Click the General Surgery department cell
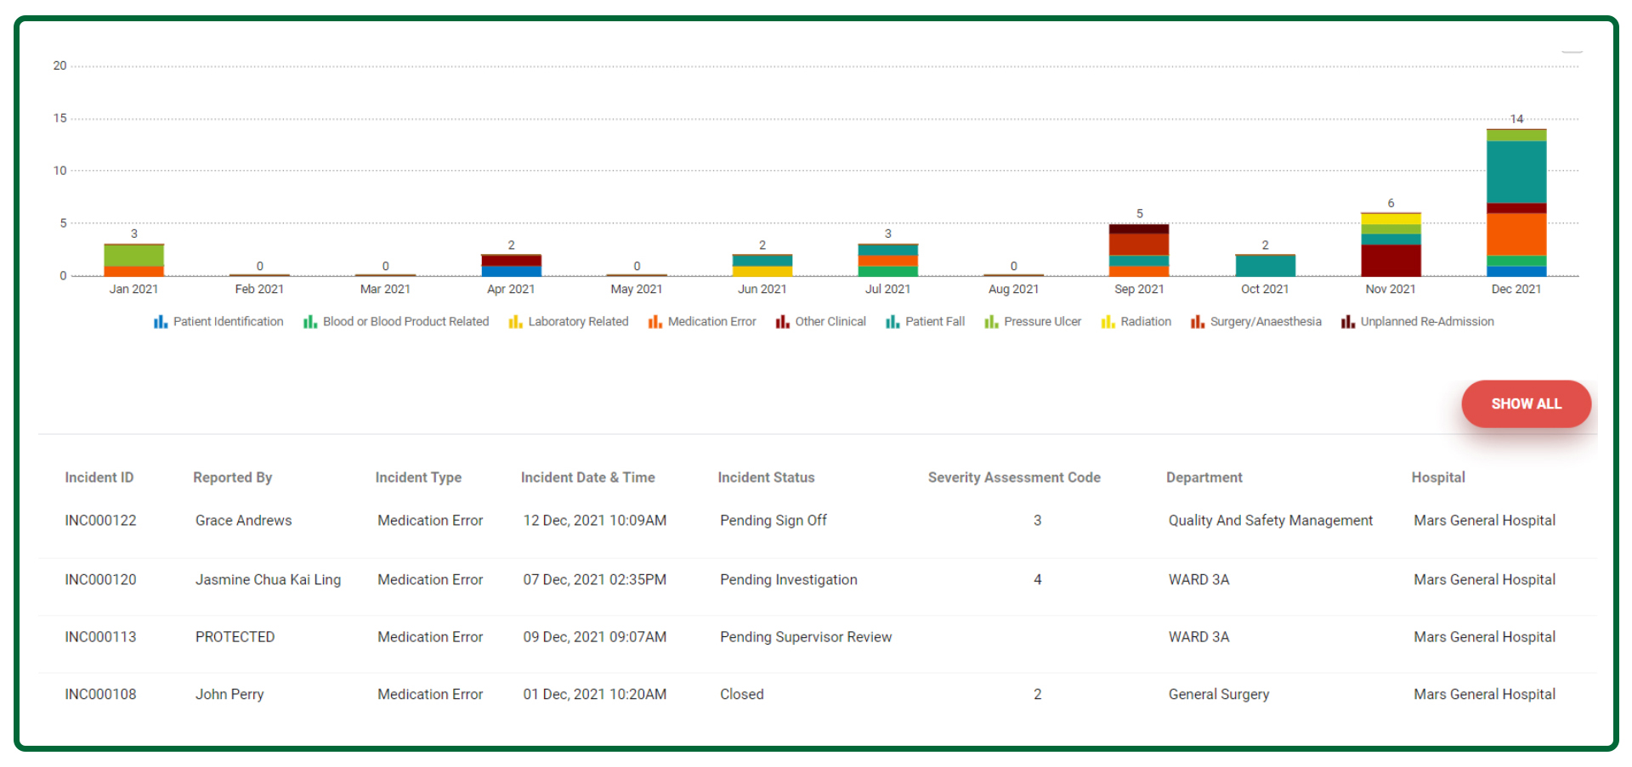Viewport: 1632px width, 767px height. [x=1219, y=695]
